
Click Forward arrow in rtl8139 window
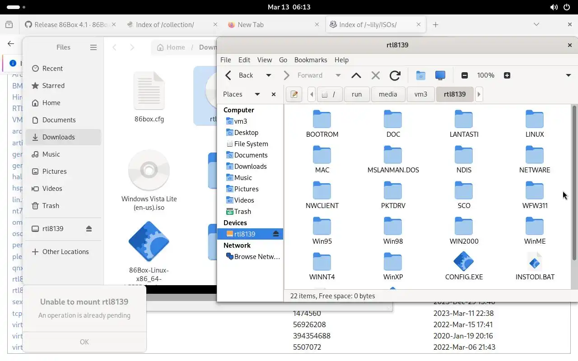pos(303,75)
